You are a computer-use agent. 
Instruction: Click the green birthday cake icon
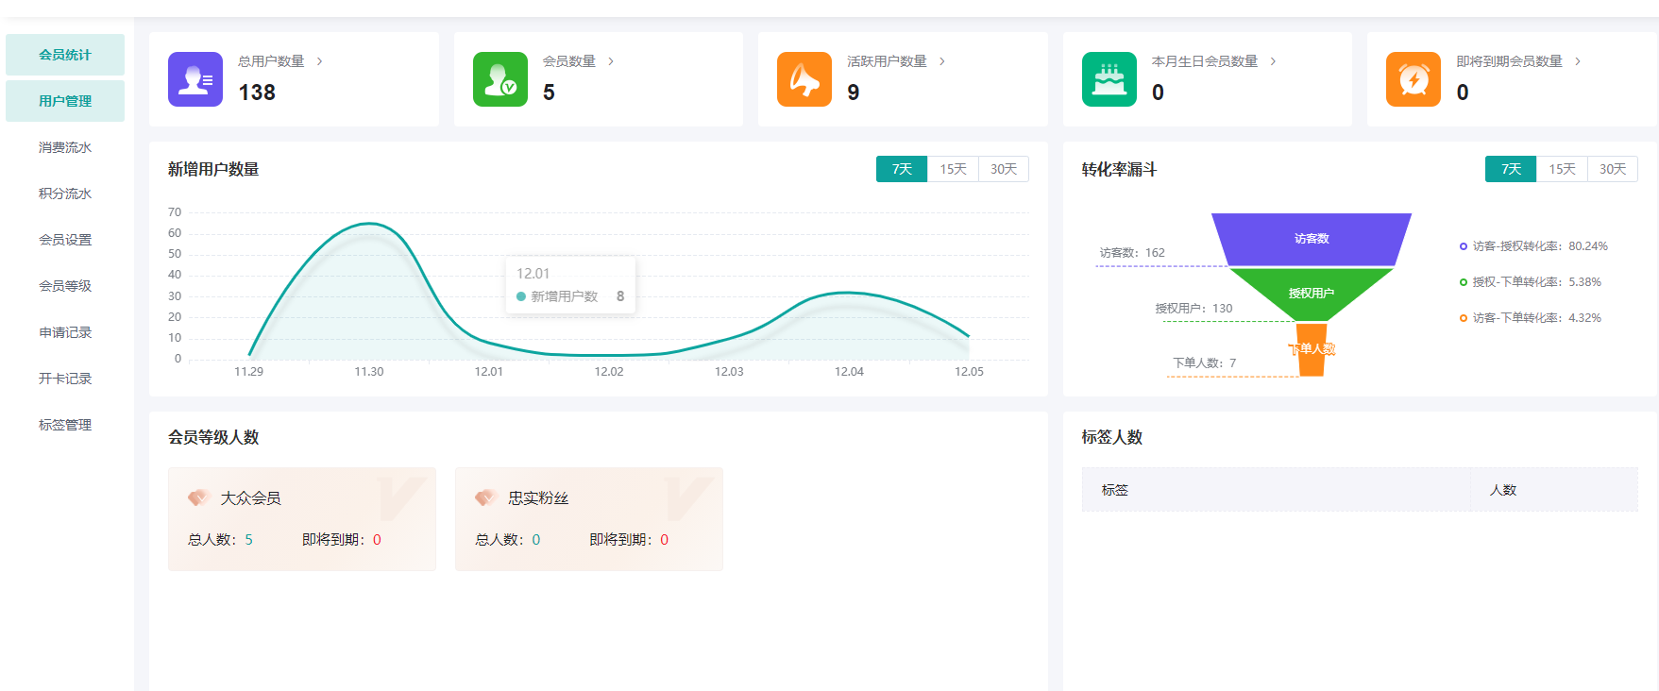1109,79
